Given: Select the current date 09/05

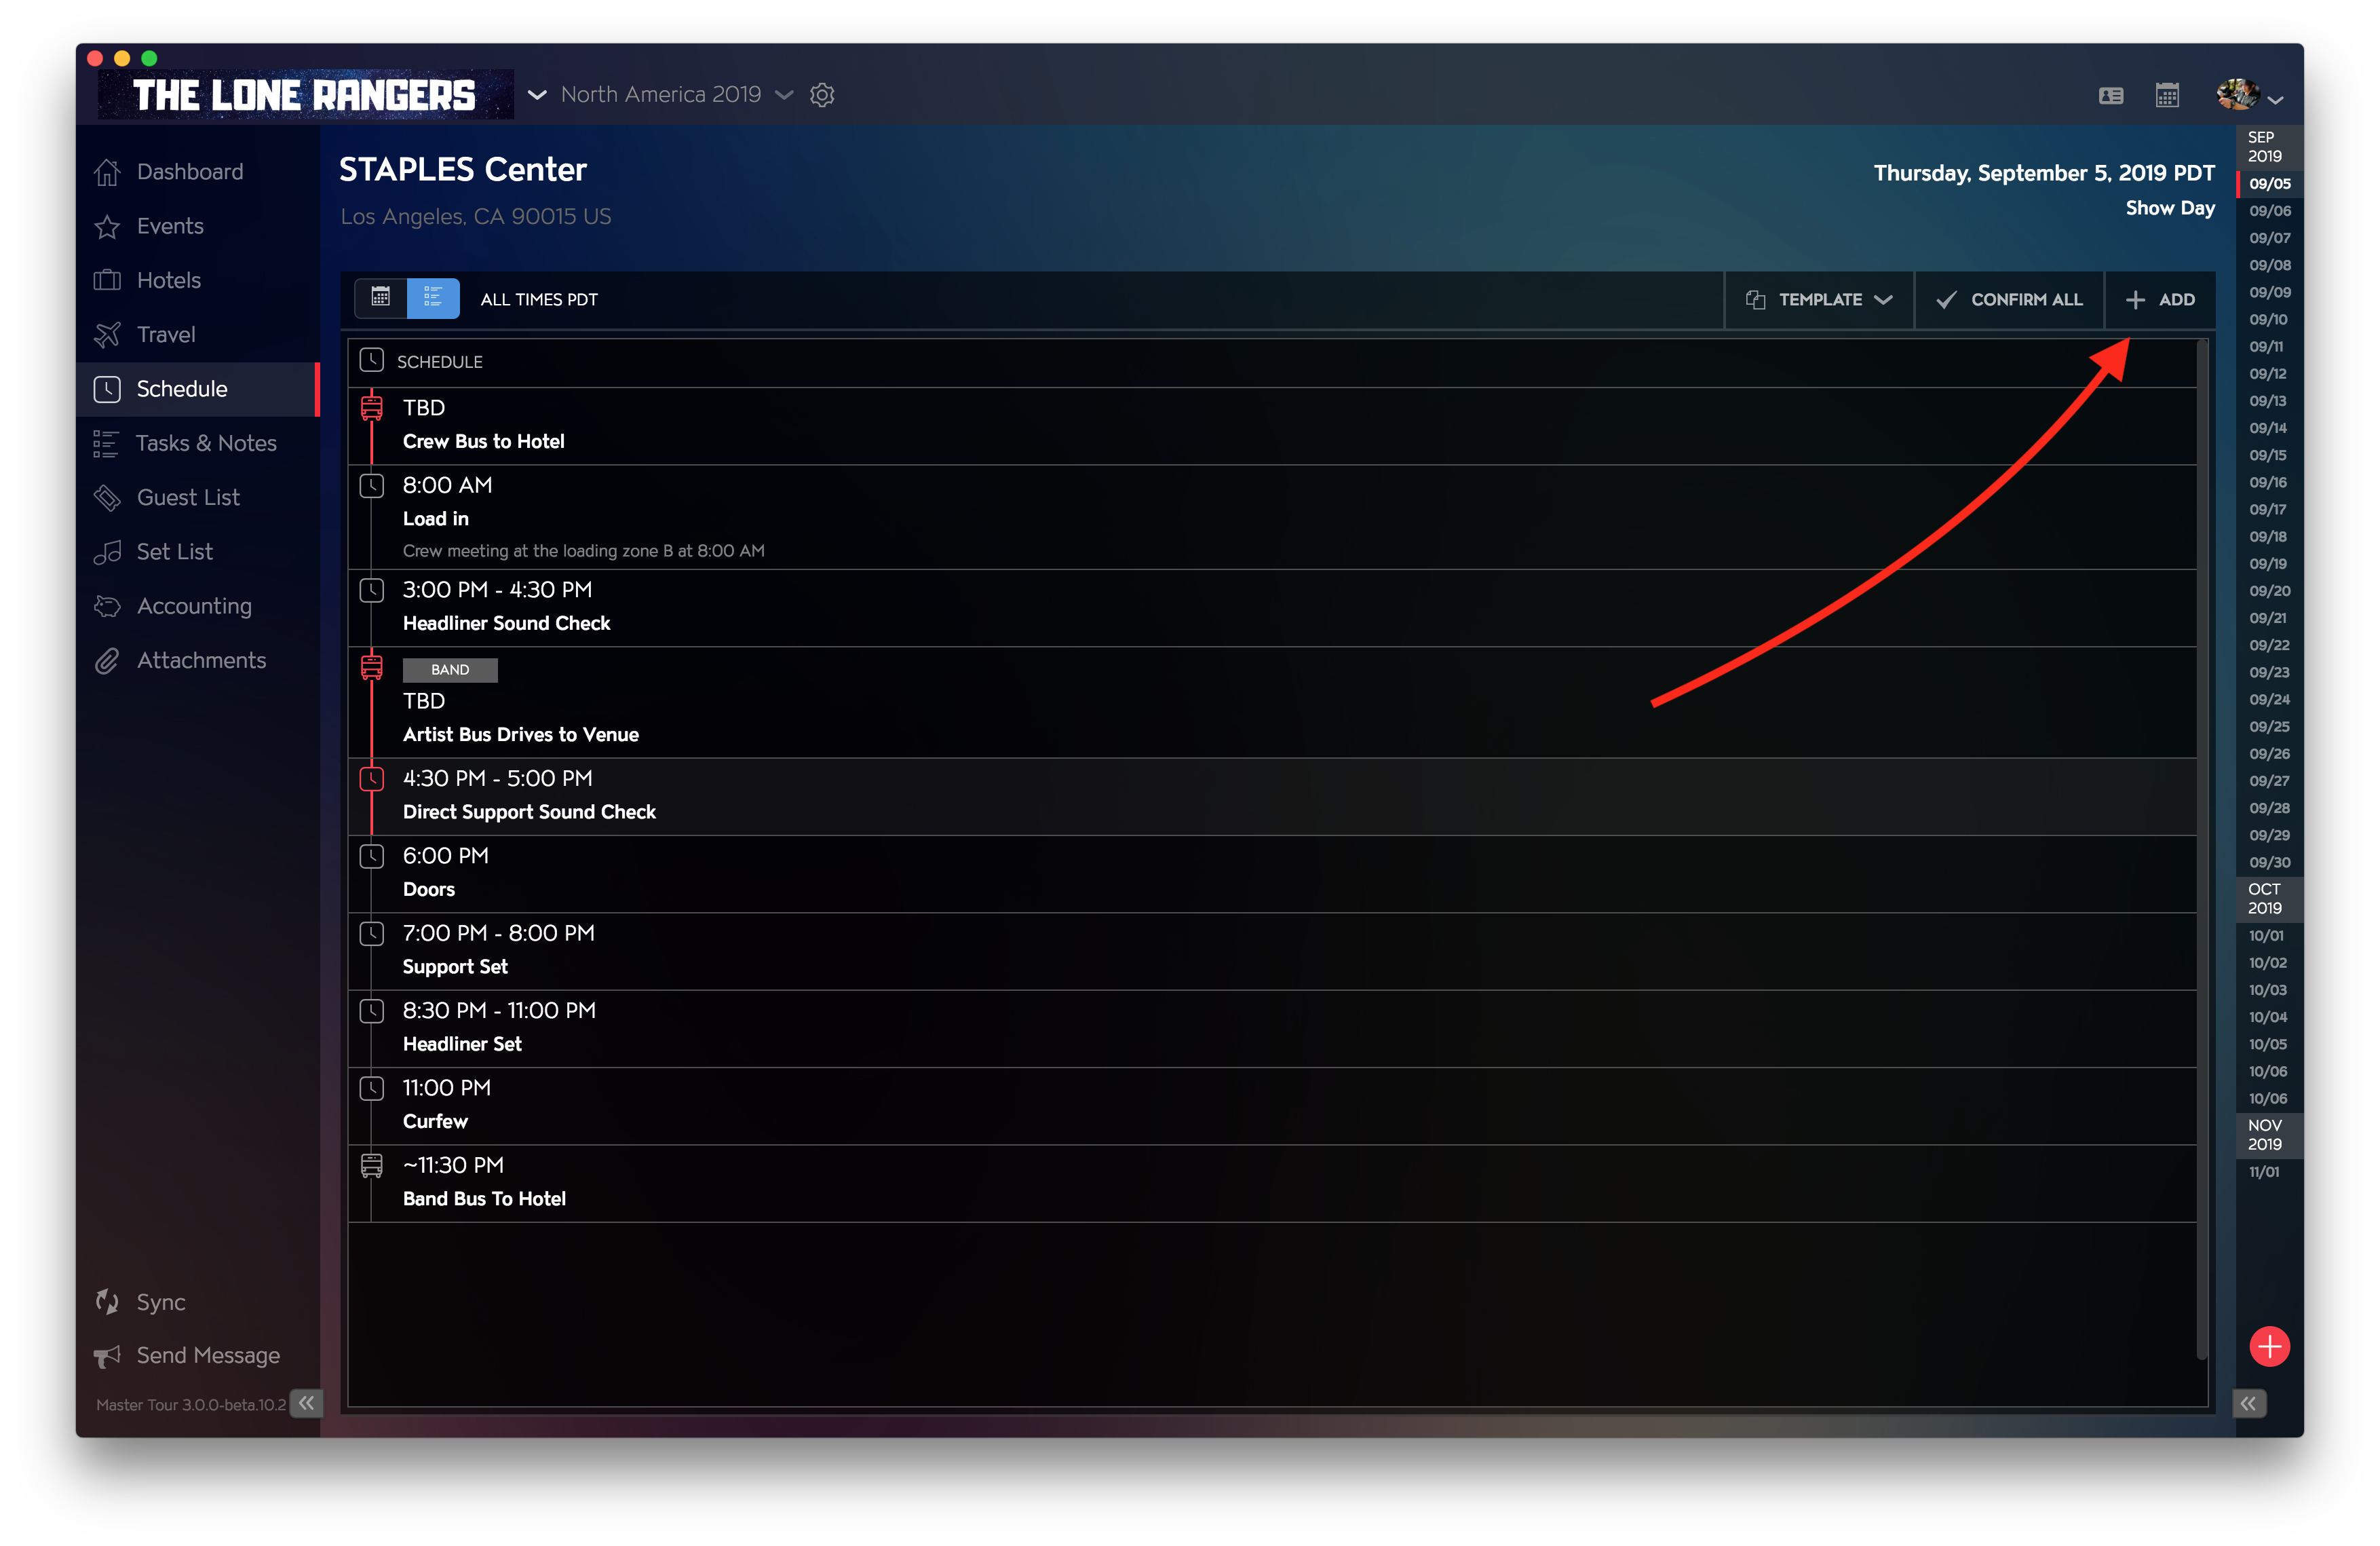Looking at the screenshot, I should tap(2269, 184).
